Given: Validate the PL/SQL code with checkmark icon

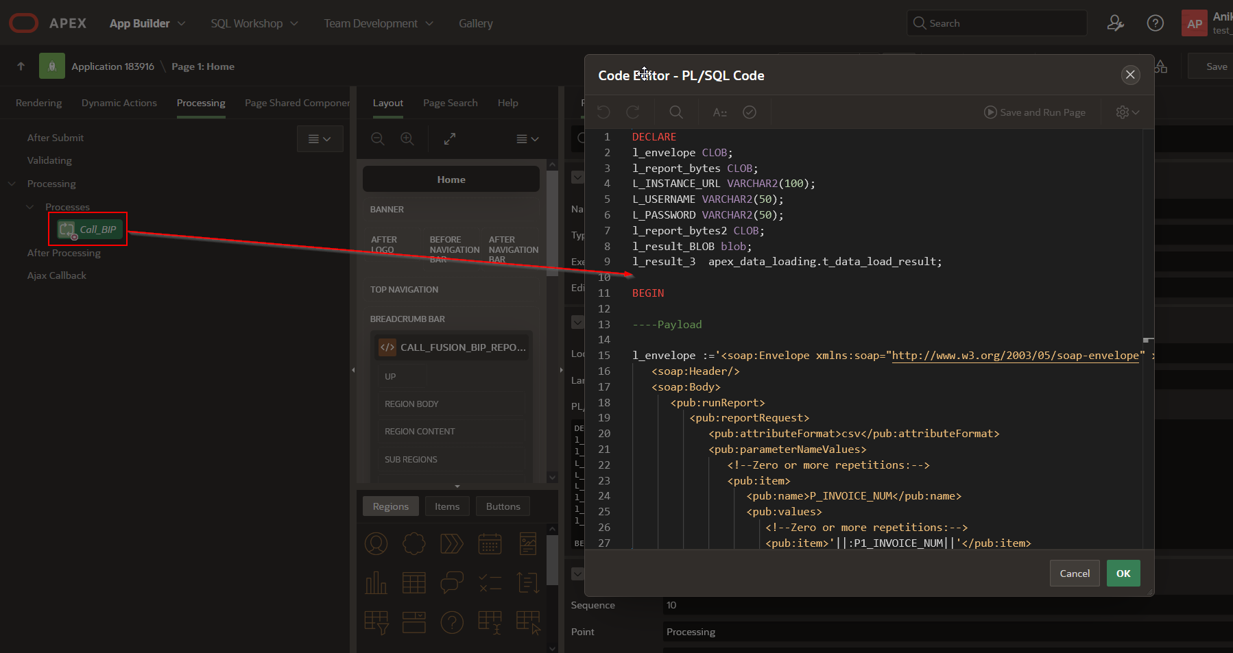Looking at the screenshot, I should (x=750, y=112).
